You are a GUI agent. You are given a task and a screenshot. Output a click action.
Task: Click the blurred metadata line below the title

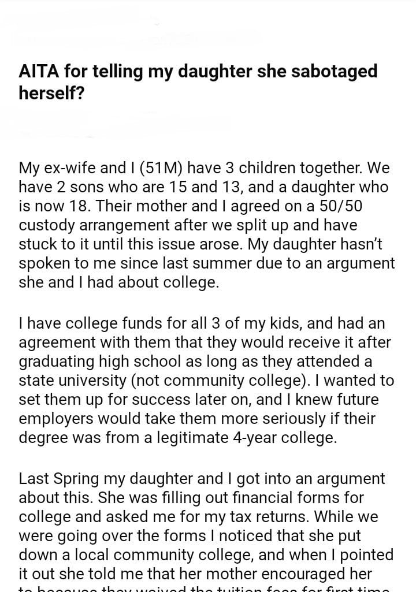pyautogui.click(x=127, y=124)
